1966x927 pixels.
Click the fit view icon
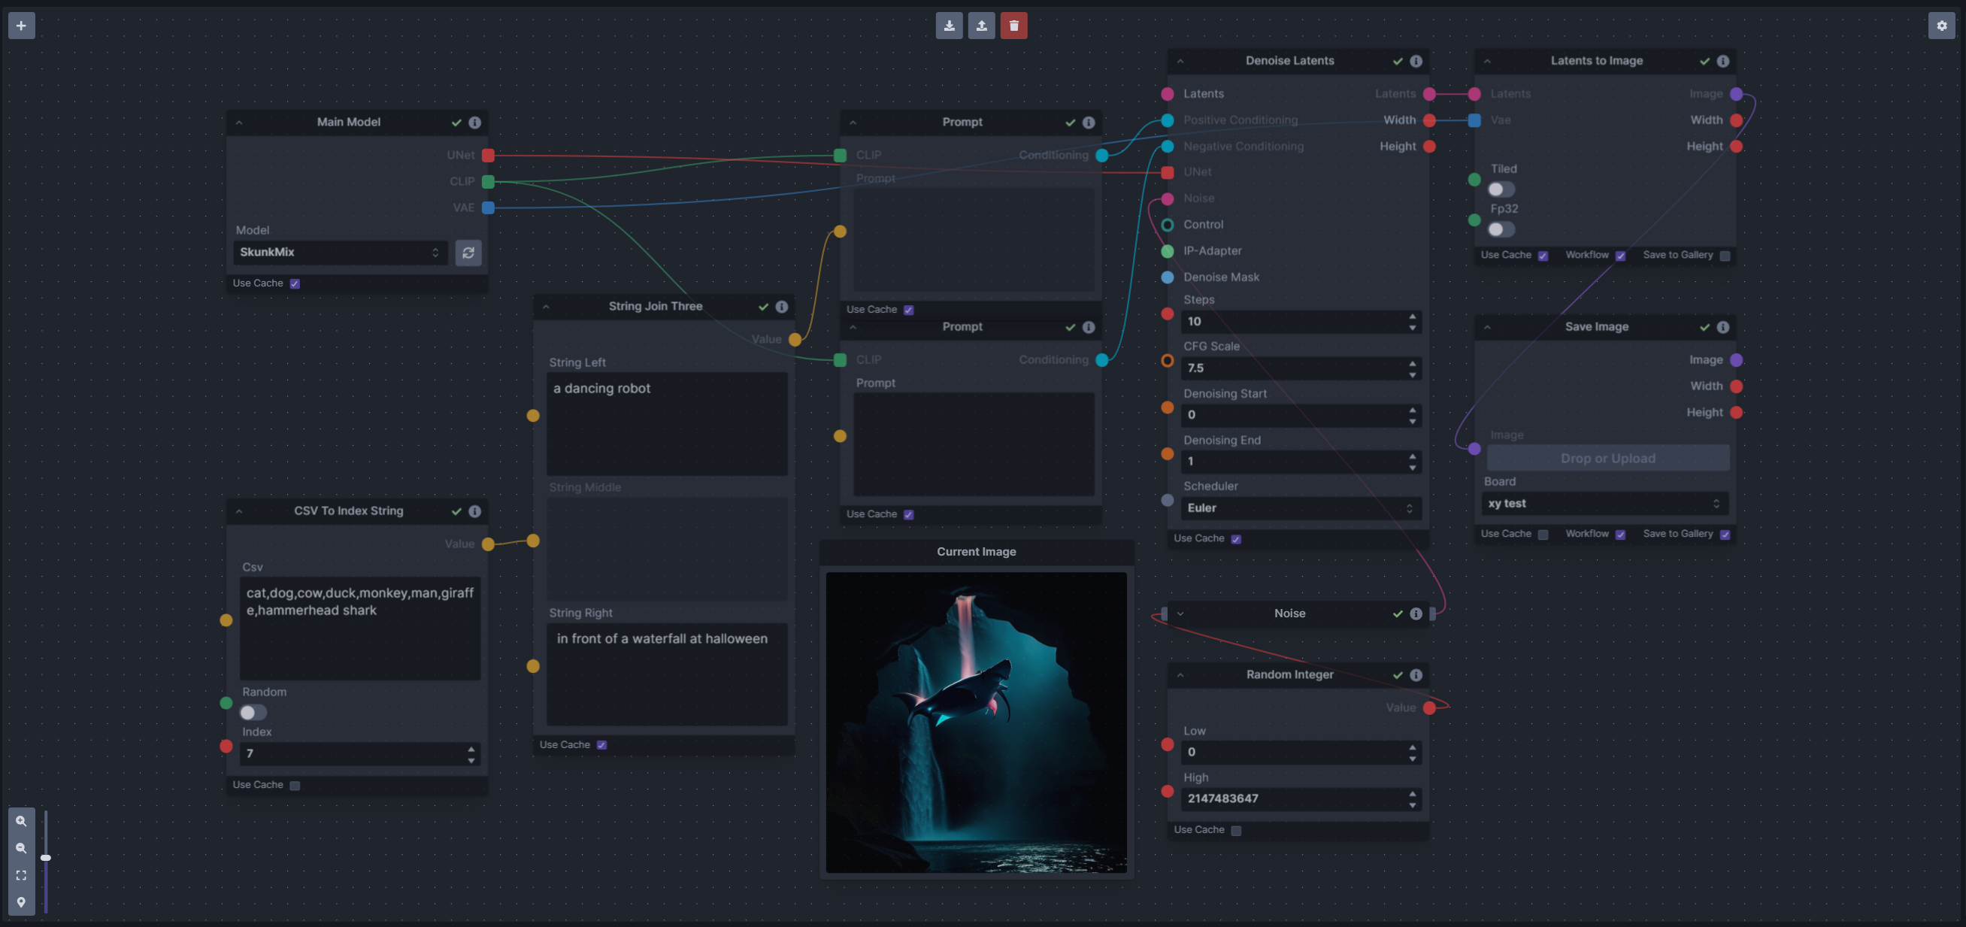pyautogui.click(x=21, y=875)
